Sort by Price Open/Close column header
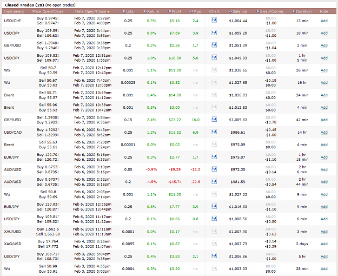Image resolution: width=338 pixels, height=276 pixels. (x=48, y=11)
